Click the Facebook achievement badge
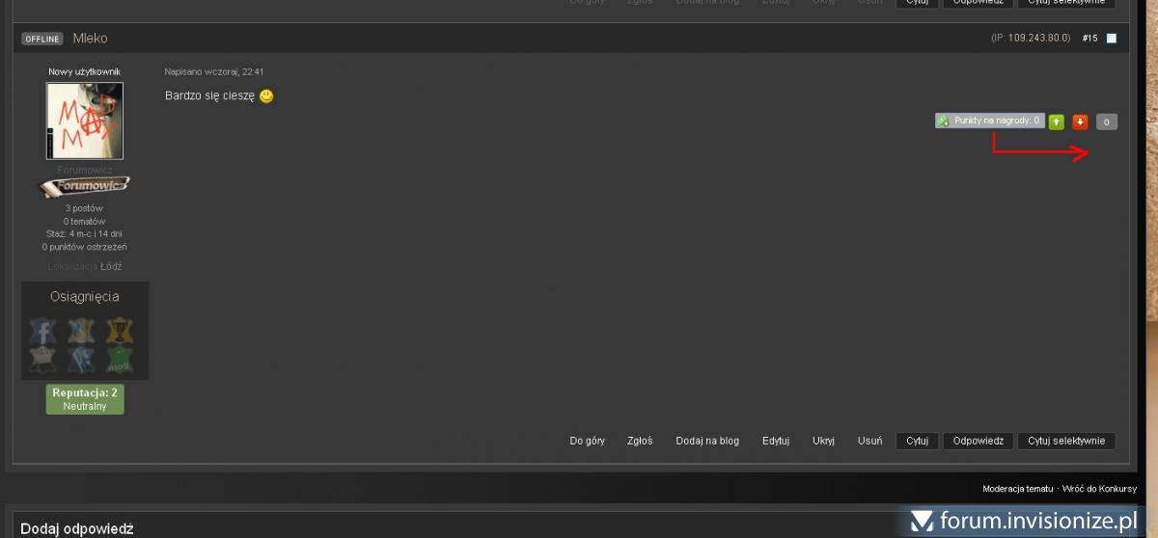 tap(42, 332)
